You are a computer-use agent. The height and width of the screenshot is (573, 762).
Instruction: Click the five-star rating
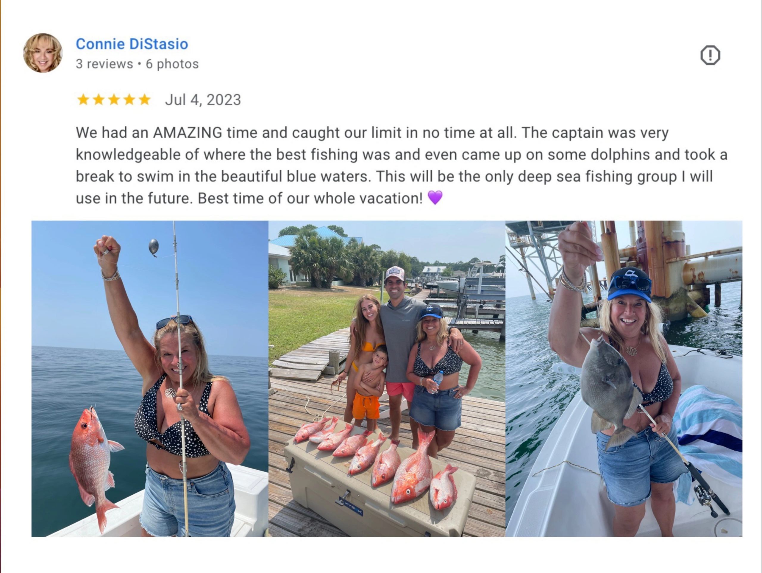pyautogui.click(x=114, y=100)
